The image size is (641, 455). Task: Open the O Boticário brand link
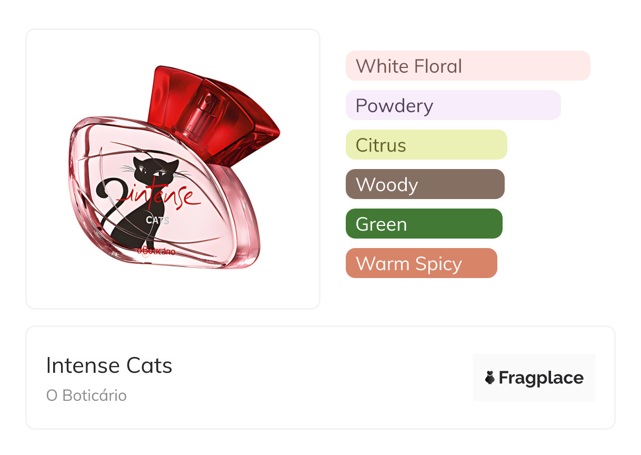point(86,395)
